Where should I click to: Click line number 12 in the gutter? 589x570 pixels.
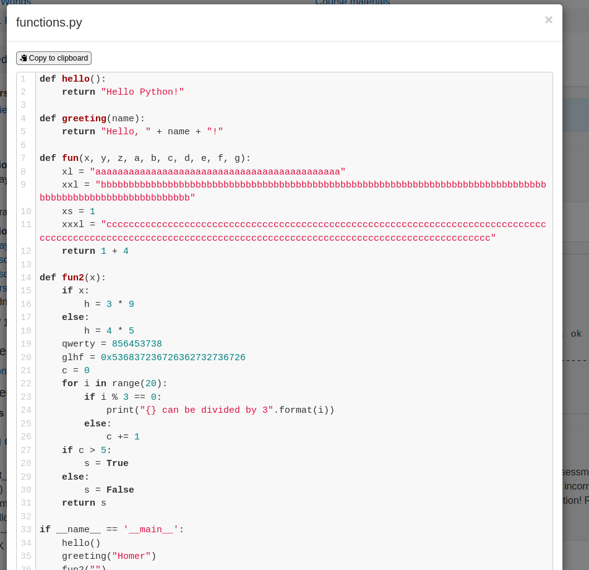(25, 251)
